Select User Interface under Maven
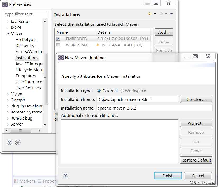 click(29, 82)
